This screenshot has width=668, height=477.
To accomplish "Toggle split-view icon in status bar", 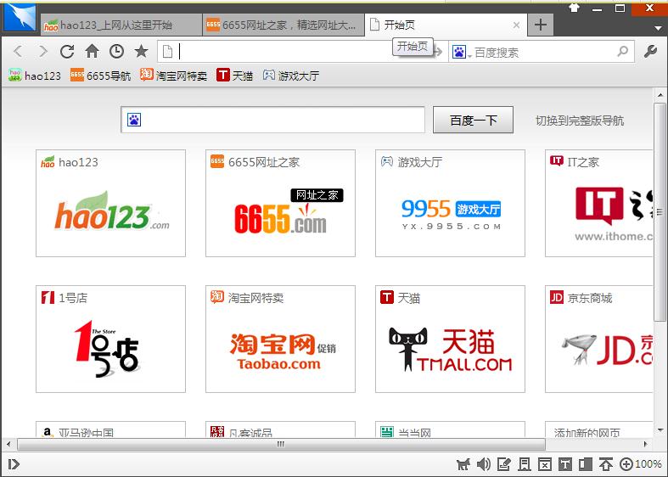I will pos(586,464).
